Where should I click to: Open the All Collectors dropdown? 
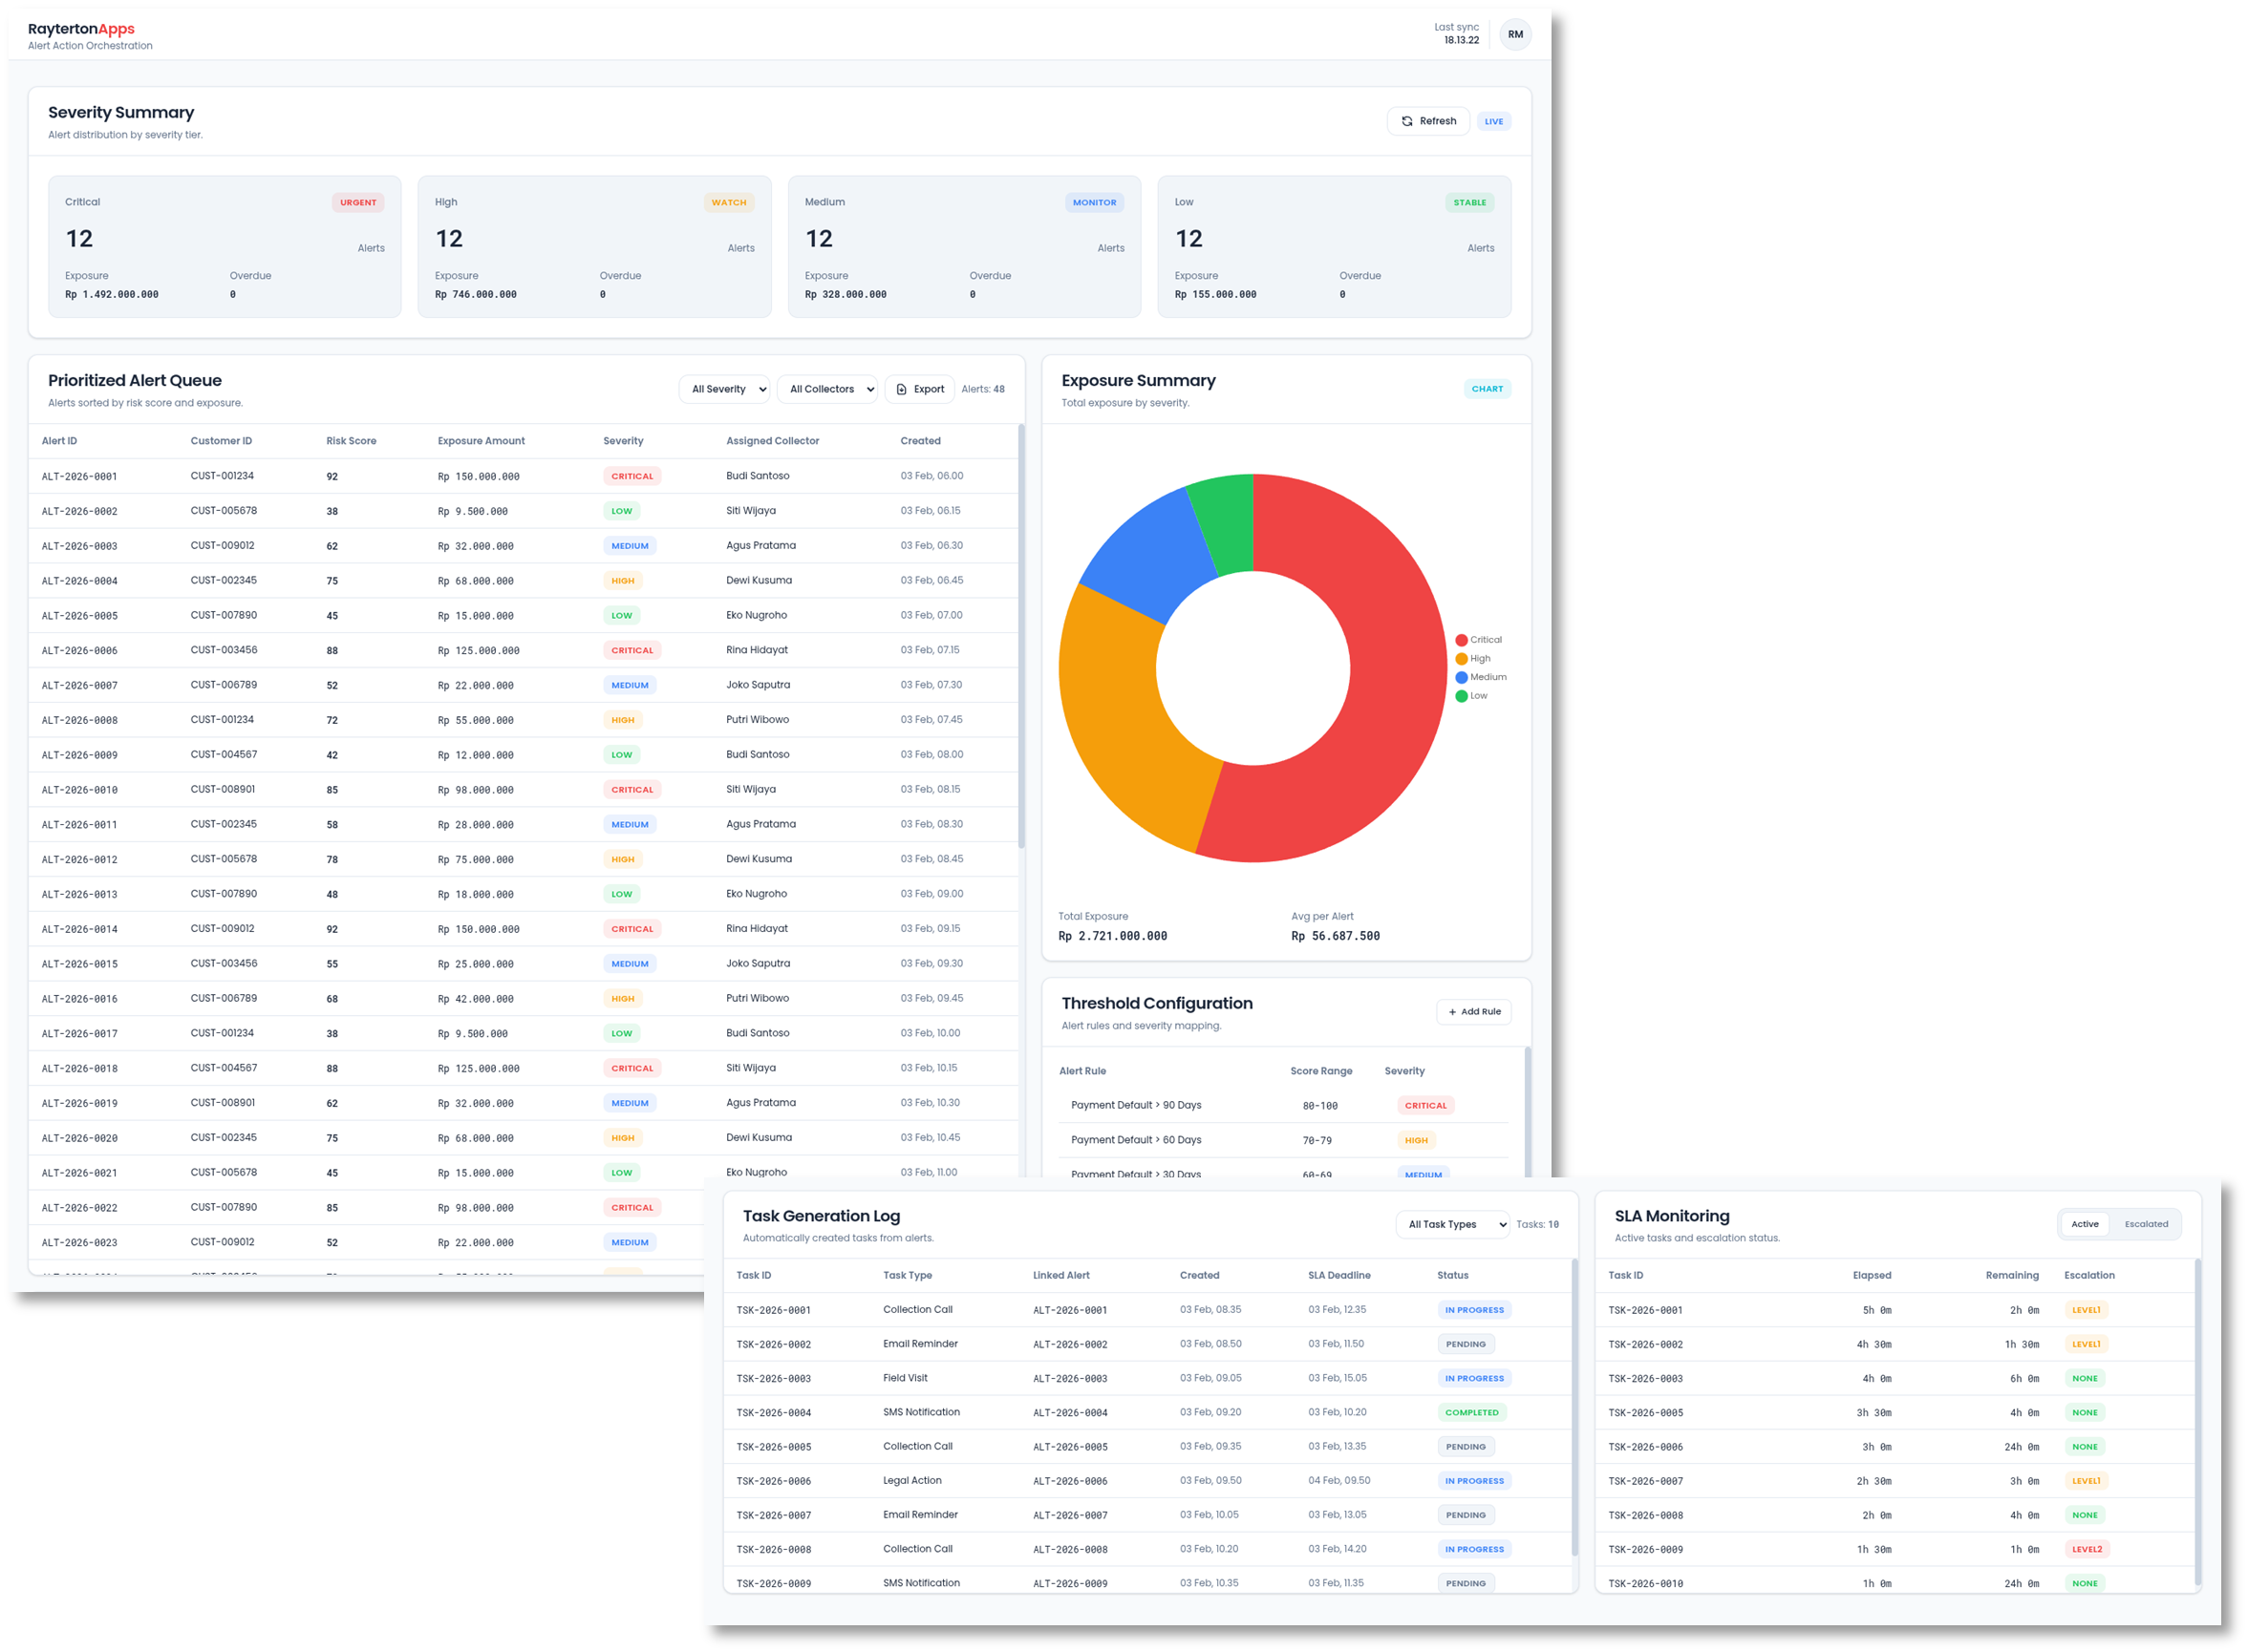[827, 389]
